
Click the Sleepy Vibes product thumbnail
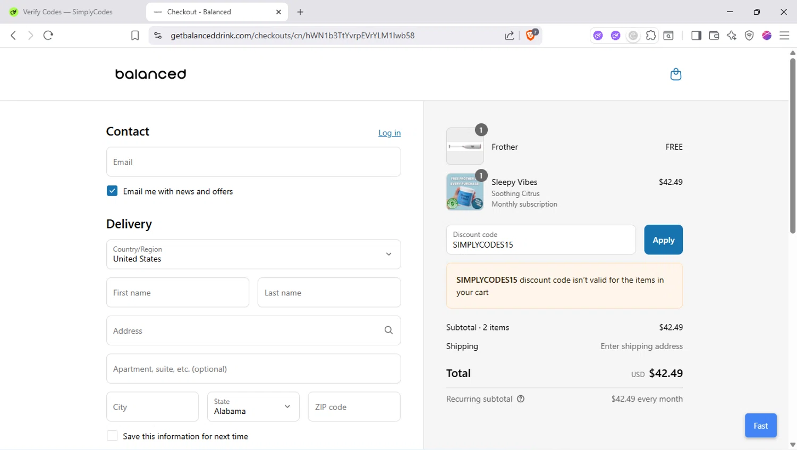coord(465,192)
